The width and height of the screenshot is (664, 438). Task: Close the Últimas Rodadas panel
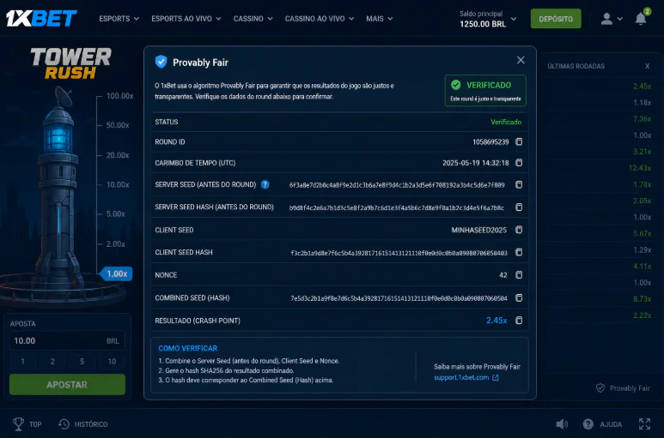647,66
